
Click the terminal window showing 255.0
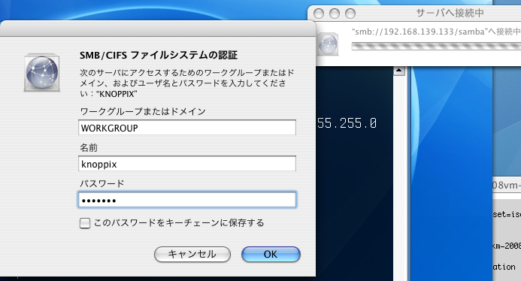click(x=354, y=173)
